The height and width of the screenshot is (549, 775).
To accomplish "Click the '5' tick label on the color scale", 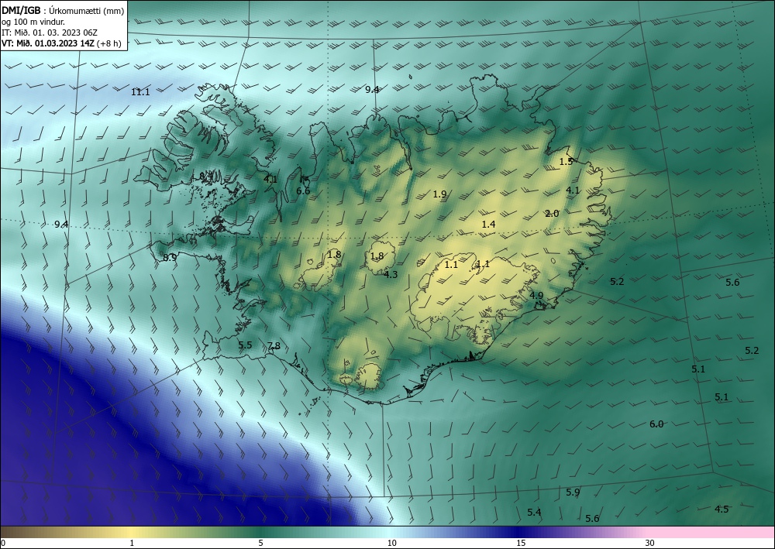I will click(260, 543).
